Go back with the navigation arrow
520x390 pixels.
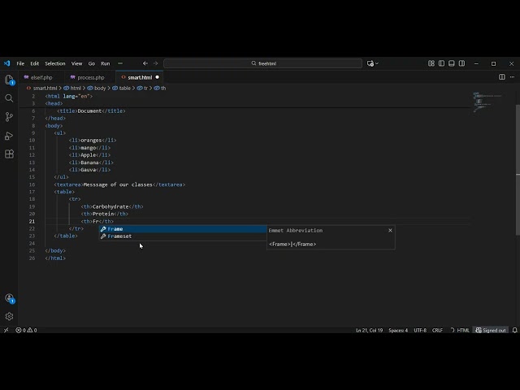pos(145,63)
